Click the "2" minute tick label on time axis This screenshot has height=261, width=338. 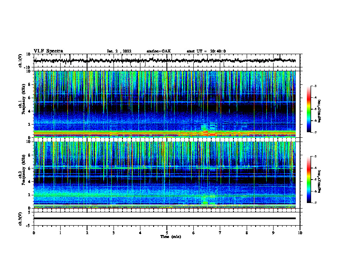click(x=87, y=233)
